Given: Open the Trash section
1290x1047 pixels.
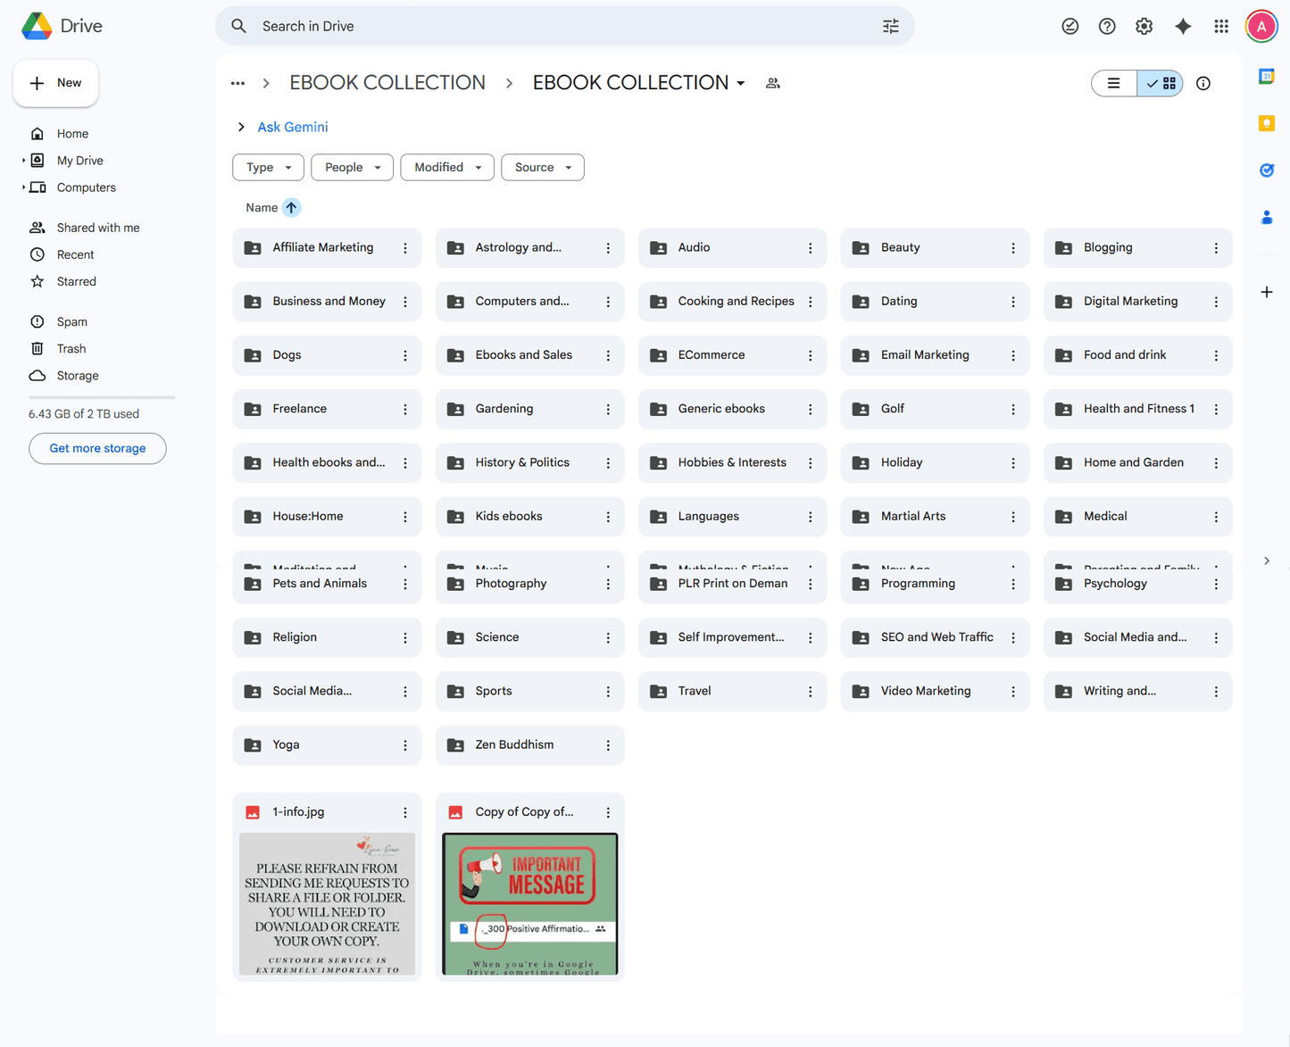Looking at the screenshot, I should point(71,349).
